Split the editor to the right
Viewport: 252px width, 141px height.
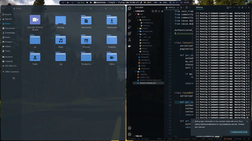click(187, 8)
